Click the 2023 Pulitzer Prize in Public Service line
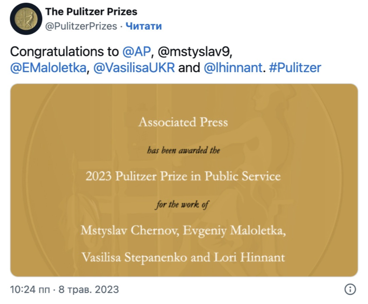368x304 pixels. pyautogui.click(x=183, y=176)
